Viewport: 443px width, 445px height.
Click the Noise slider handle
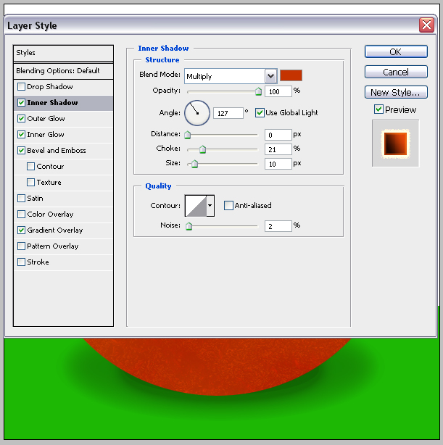point(189,226)
